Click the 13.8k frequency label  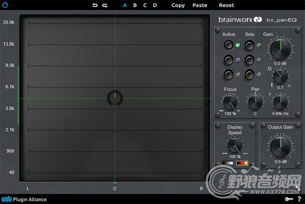[x=8, y=44]
